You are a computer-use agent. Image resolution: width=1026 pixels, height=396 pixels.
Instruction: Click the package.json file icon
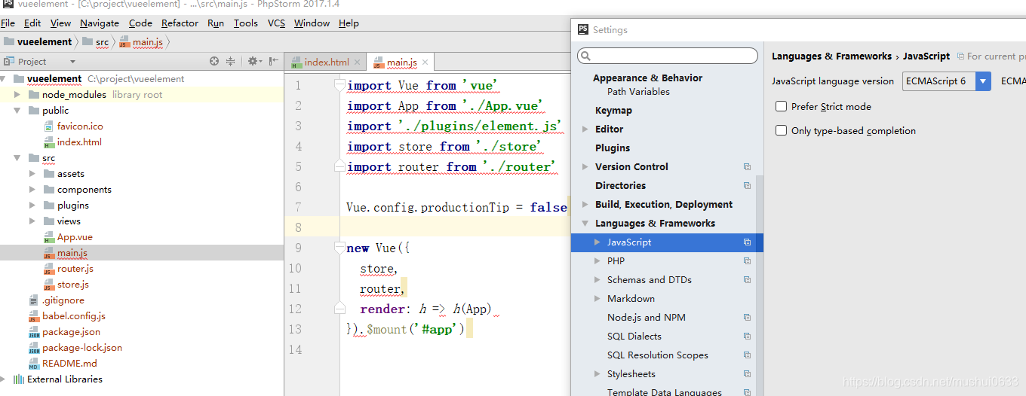(34, 332)
